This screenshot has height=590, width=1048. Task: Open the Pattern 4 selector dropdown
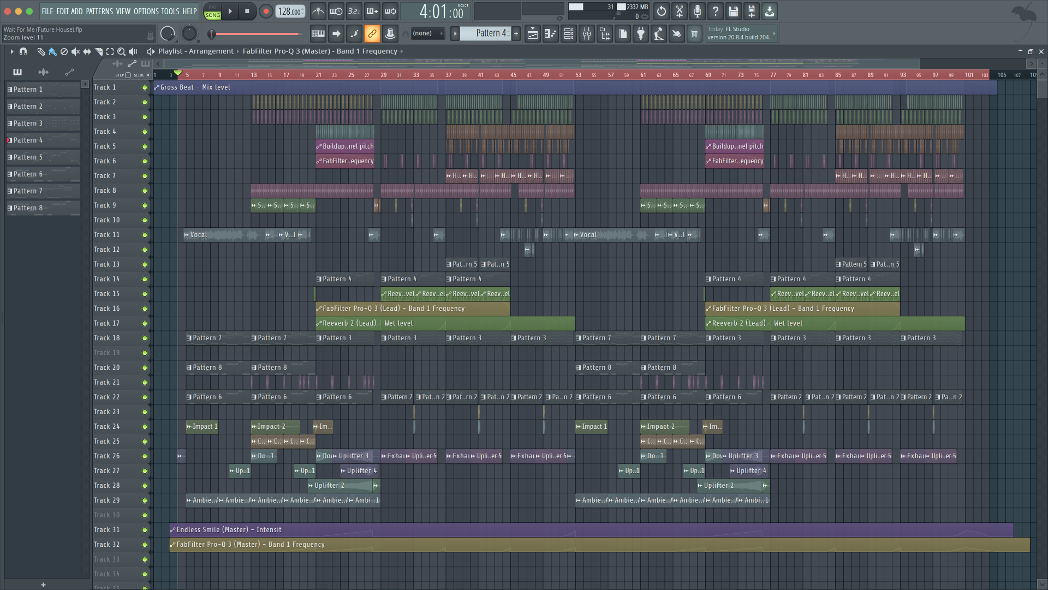(485, 33)
